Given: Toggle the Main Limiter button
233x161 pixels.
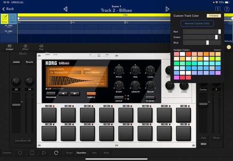Looking at the screenshot, I should pos(16,62).
